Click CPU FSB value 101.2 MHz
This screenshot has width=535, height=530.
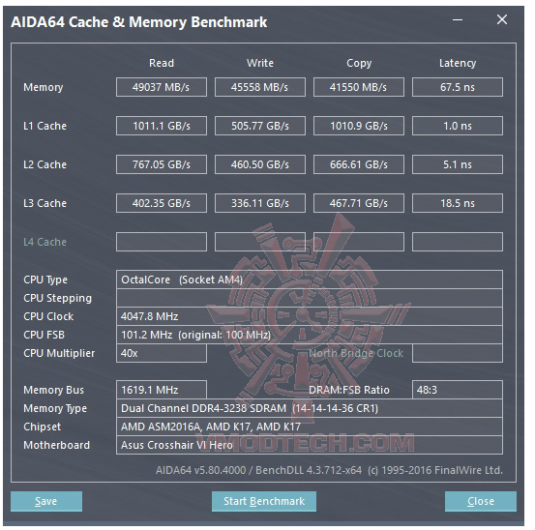(x=310, y=335)
